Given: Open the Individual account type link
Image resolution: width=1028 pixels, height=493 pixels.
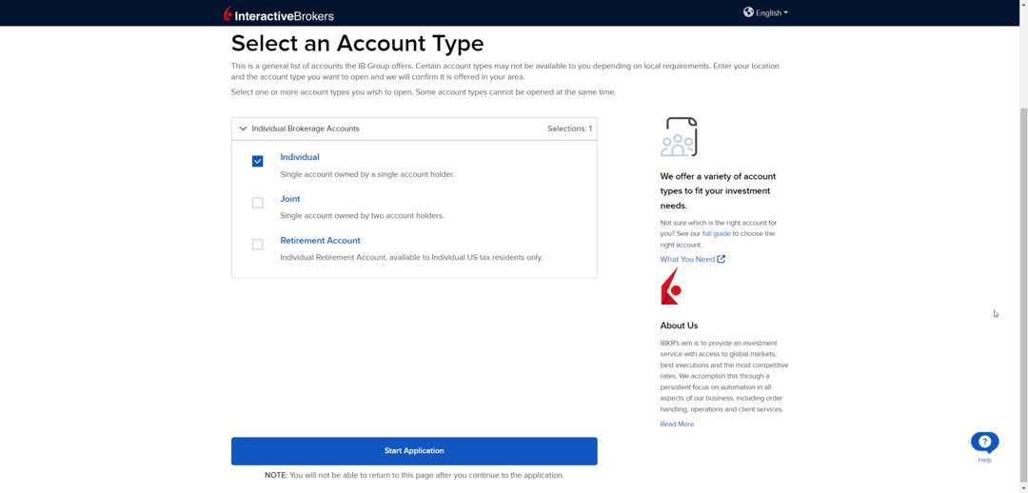Looking at the screenshot, I should click(300, 157).
